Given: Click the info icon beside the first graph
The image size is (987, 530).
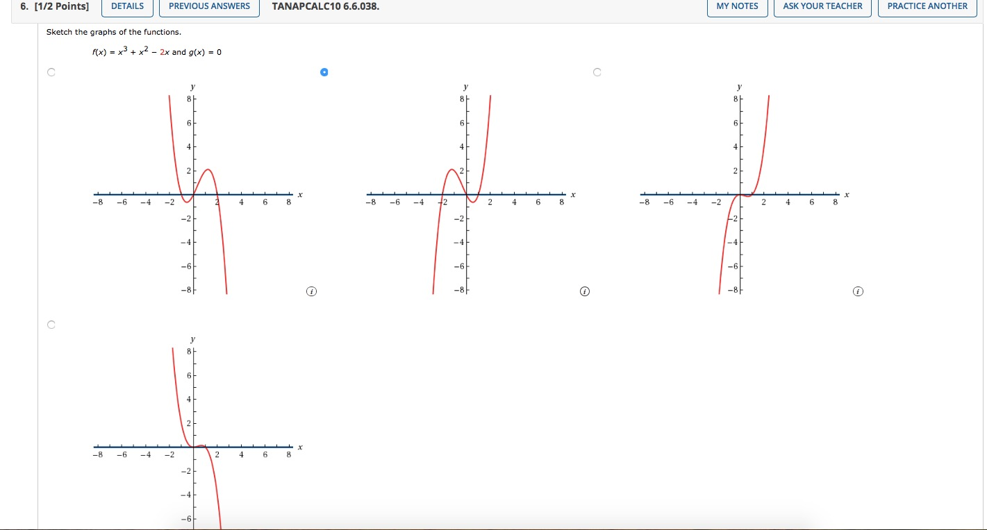Looking at the screenshot, I should (311, 291).
